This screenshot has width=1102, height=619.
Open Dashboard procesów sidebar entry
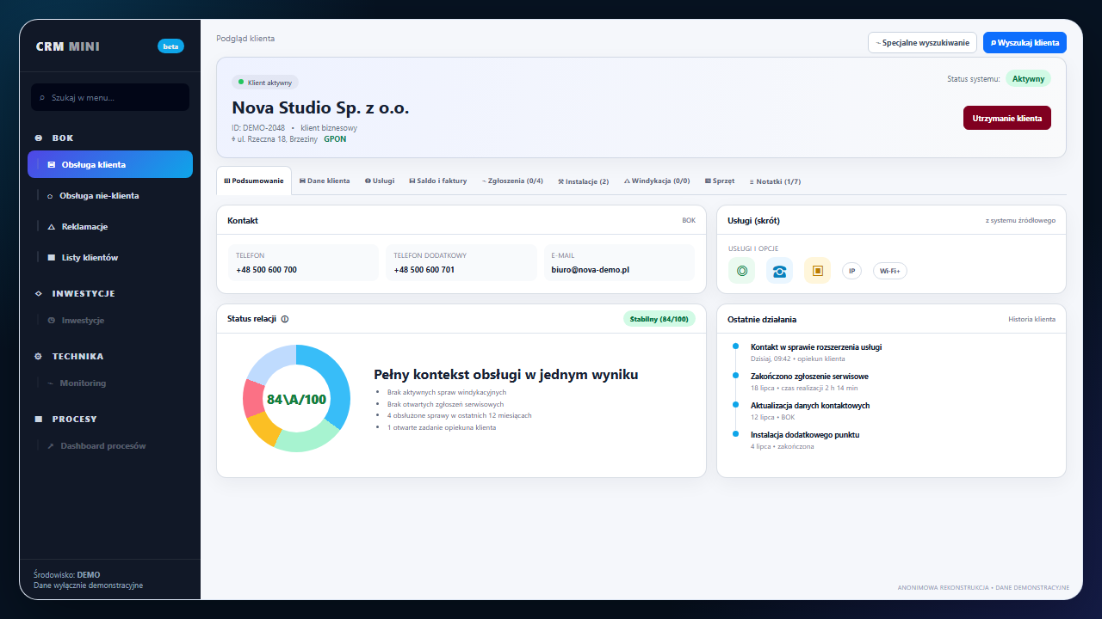click(110, 446)
